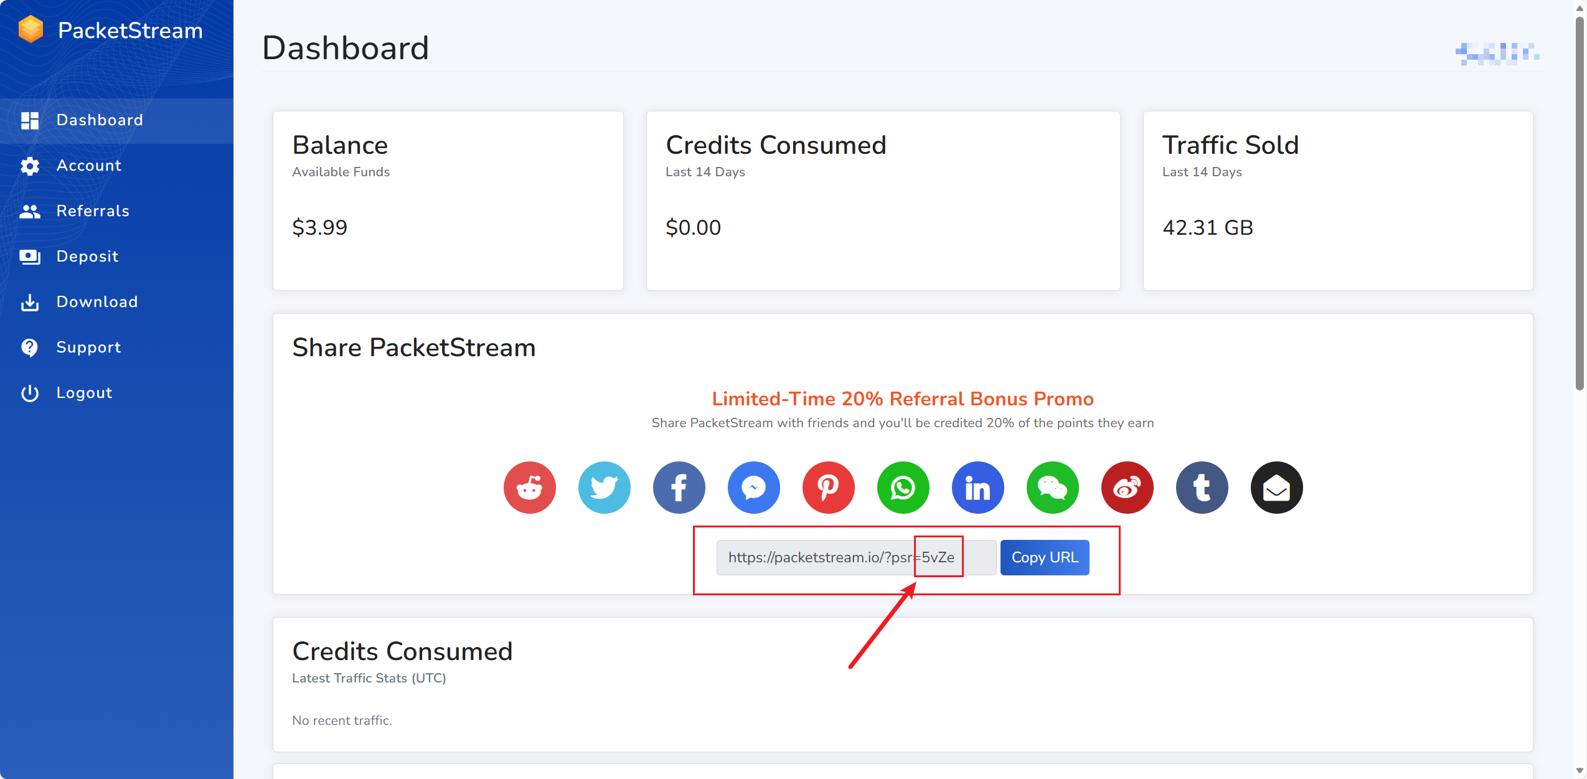Go to the Referrals page
1587x779 pixels.
(x=93, y=211)
